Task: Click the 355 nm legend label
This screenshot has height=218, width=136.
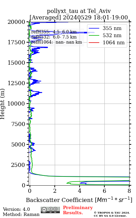Action: pos(112,28)
